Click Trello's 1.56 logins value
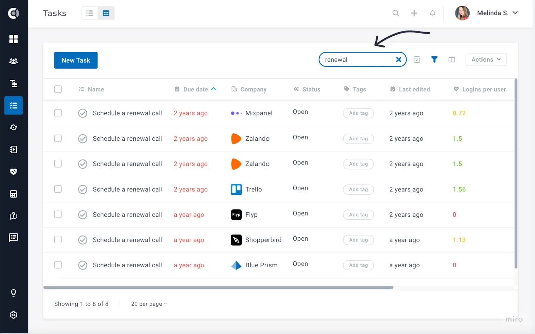 pos(459,190)
